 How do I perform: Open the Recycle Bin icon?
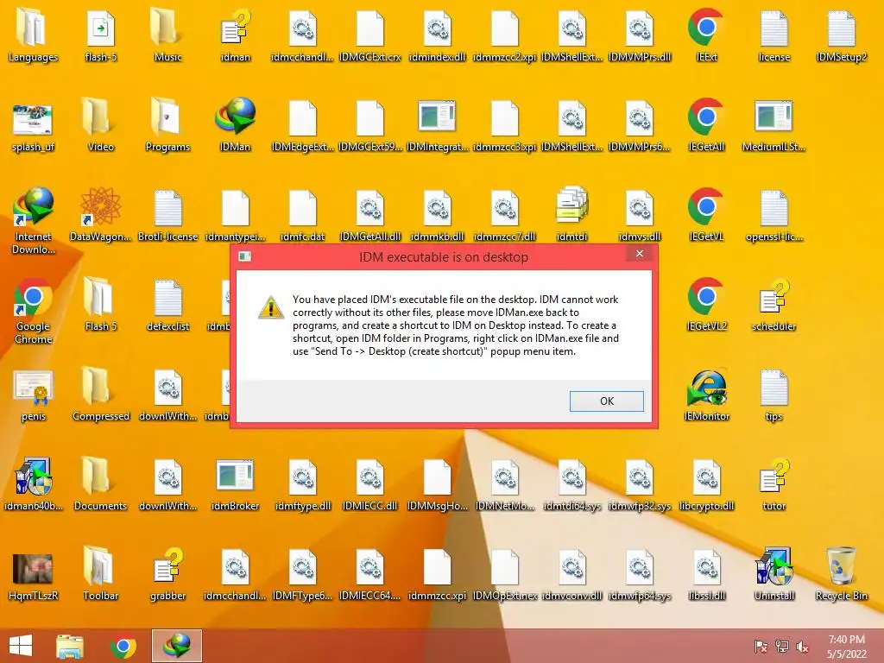(x=841, y=566)
